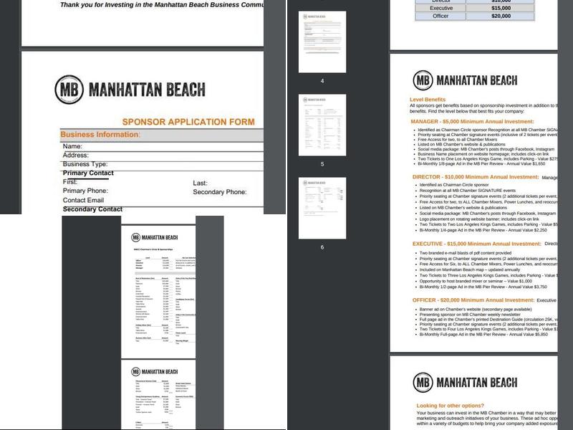Click the OFFICER $20,000 level heading
Screen dimensions: 573x430
click(x=473, y=300)
